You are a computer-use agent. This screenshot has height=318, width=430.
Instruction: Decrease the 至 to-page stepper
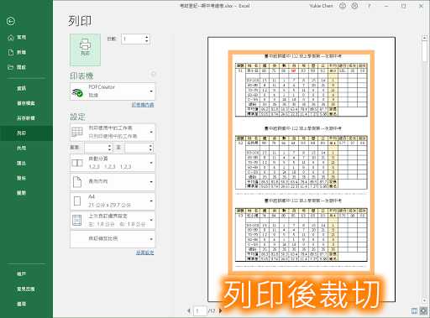150,149
